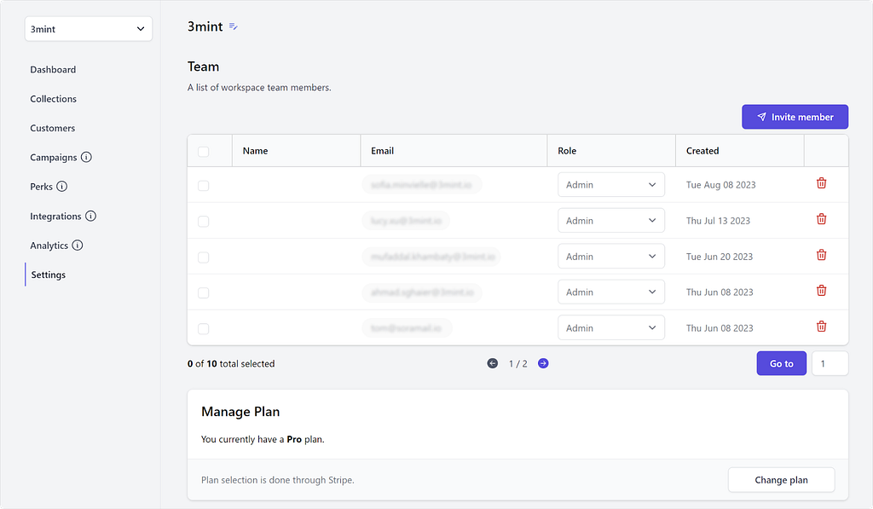Delete the member created Tue Aug 08 2023
The height and width of the screenshot is (509, 873).
point(821,183)
